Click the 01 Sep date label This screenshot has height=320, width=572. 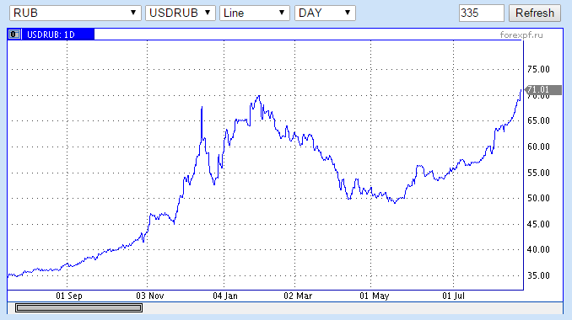pyautogui.click(x=69, y=296)
